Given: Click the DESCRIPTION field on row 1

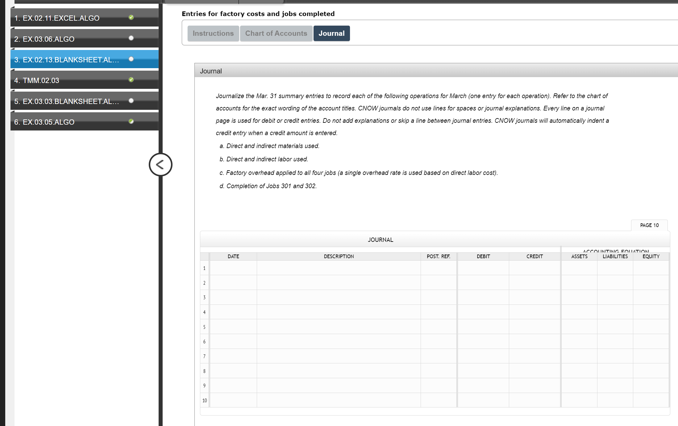Looking at the screenshot, I should 339,268.
